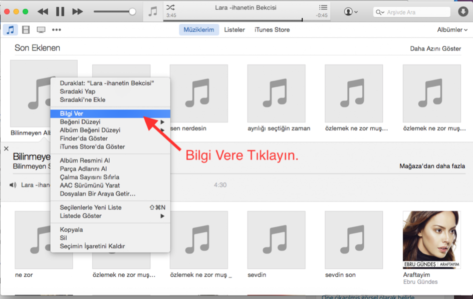The image size is (473, 299).
Task: Open the Listeler tab
Action: pyautogui.click(x=234, y=30)
